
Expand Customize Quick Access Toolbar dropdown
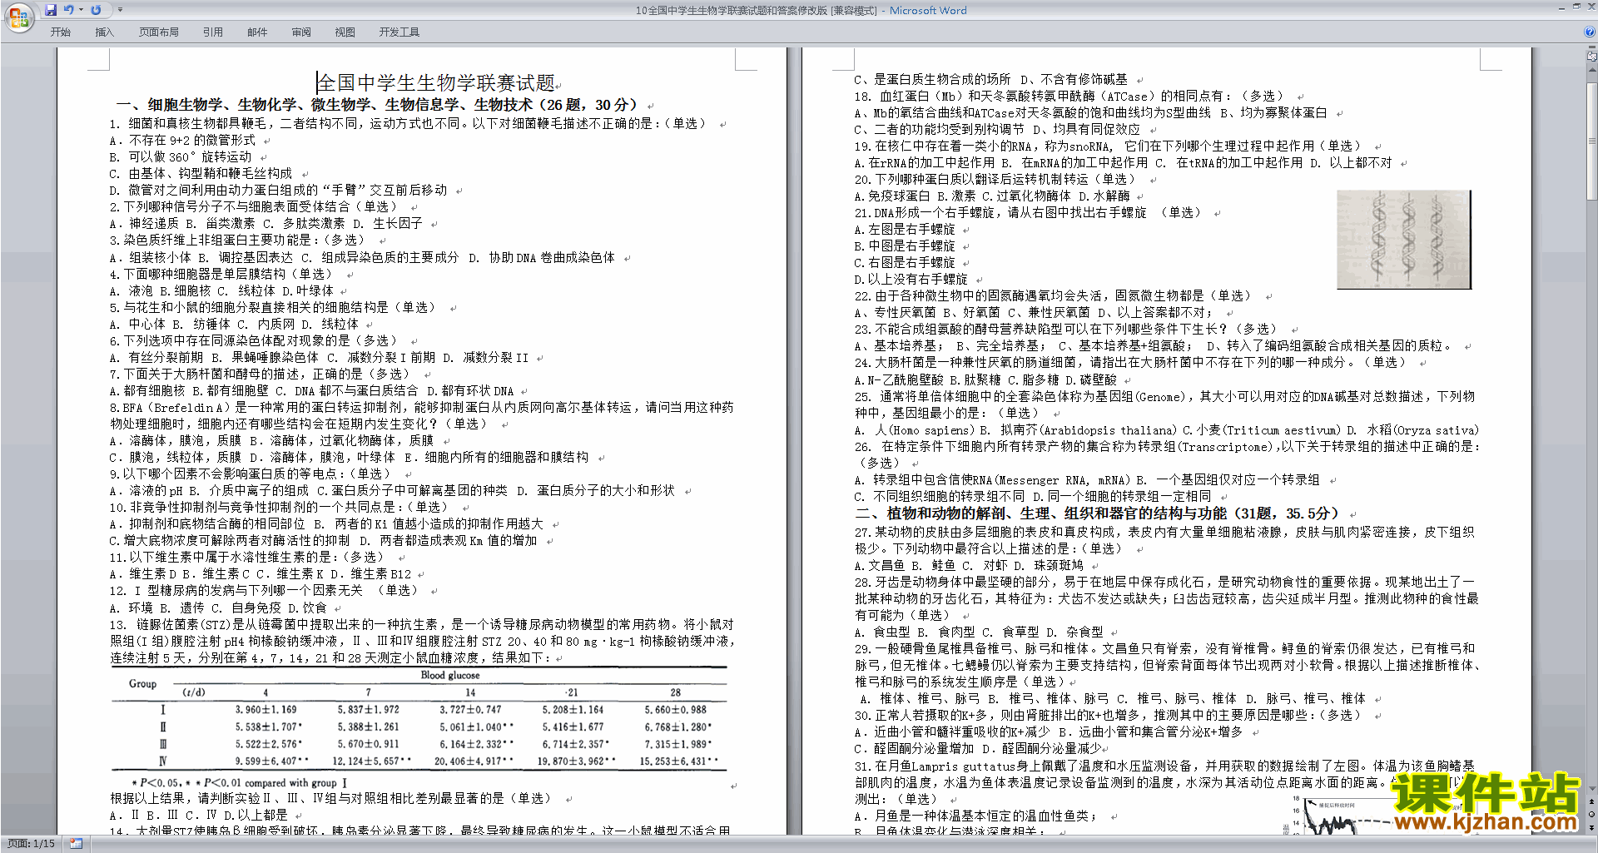click(120, 10)
